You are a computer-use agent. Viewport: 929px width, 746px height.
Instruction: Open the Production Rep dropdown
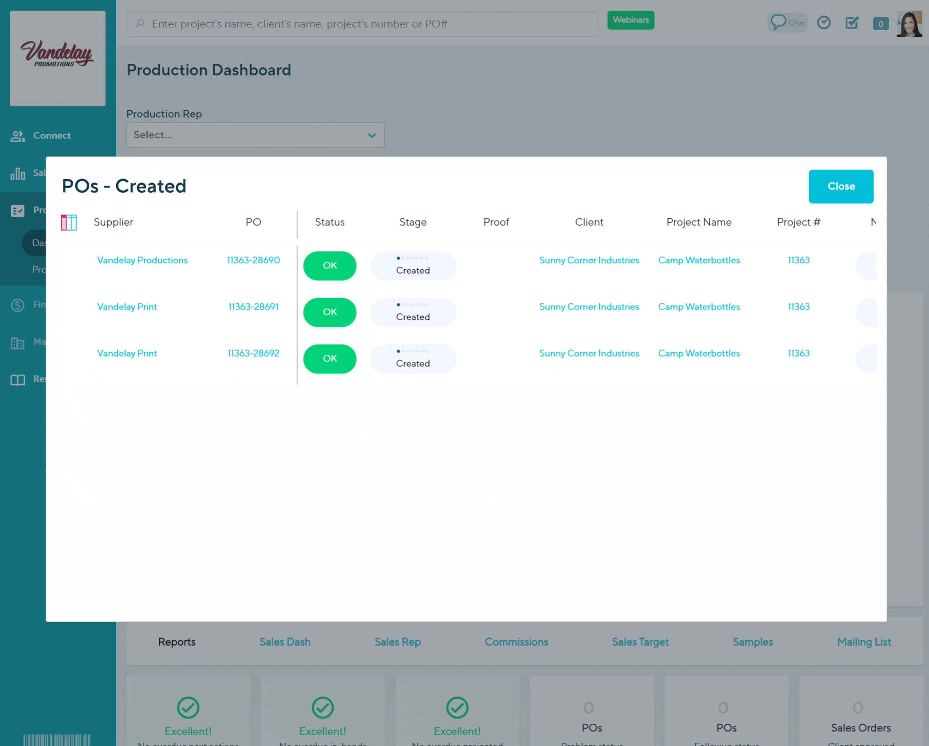[x=255, y=135]
